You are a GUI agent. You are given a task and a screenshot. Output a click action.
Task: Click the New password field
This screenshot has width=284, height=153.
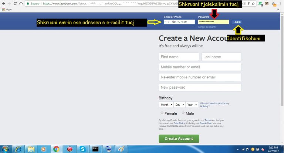200,87
